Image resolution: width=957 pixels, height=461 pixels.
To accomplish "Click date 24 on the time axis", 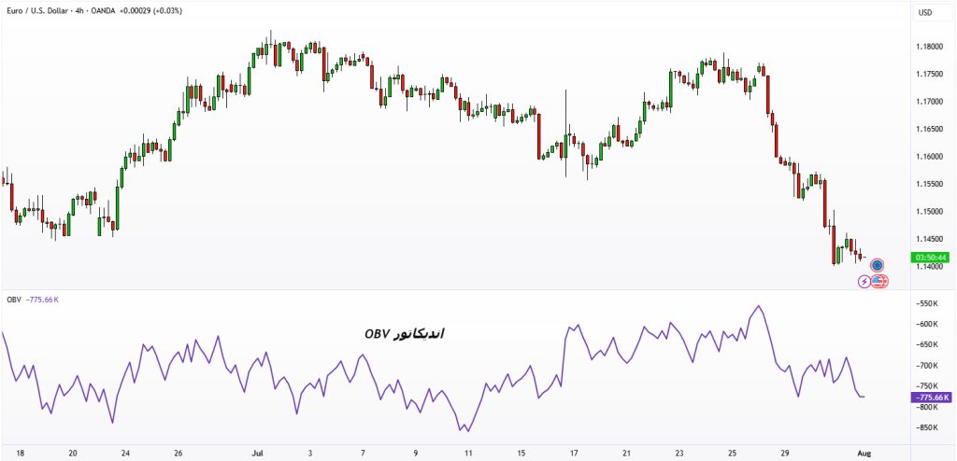I will [126, 454].
